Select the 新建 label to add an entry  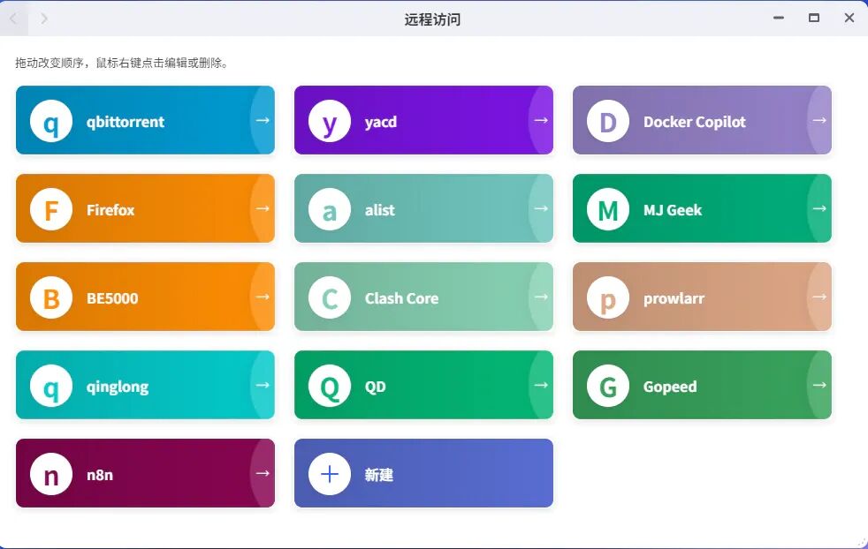pyautogui.click(x=379, y=475)
